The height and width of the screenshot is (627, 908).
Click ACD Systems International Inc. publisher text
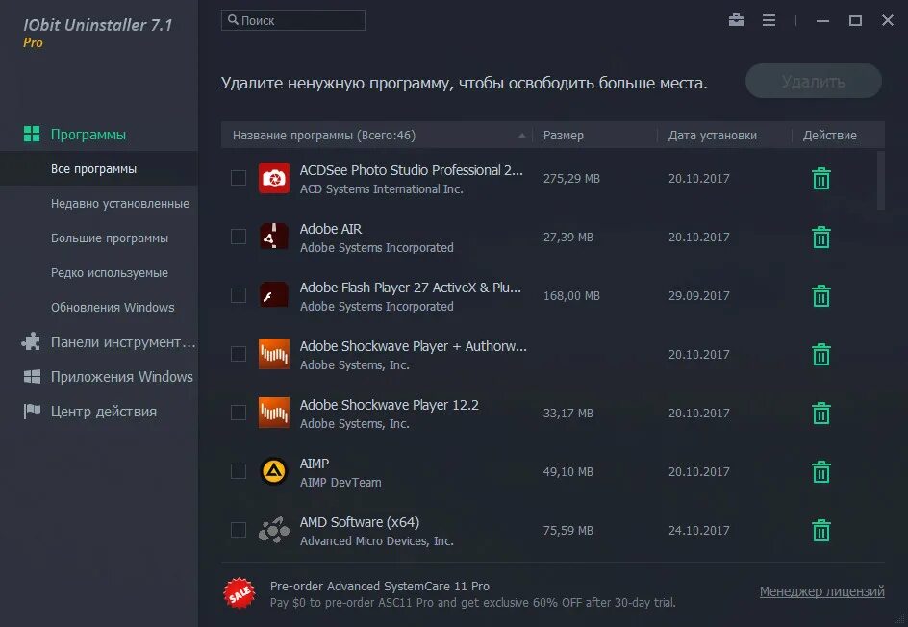tap(381, 188)
